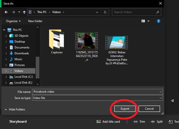This screenshot has height=129, width=179.
Task: Expand the Desktop node
Action: [6, 42]
